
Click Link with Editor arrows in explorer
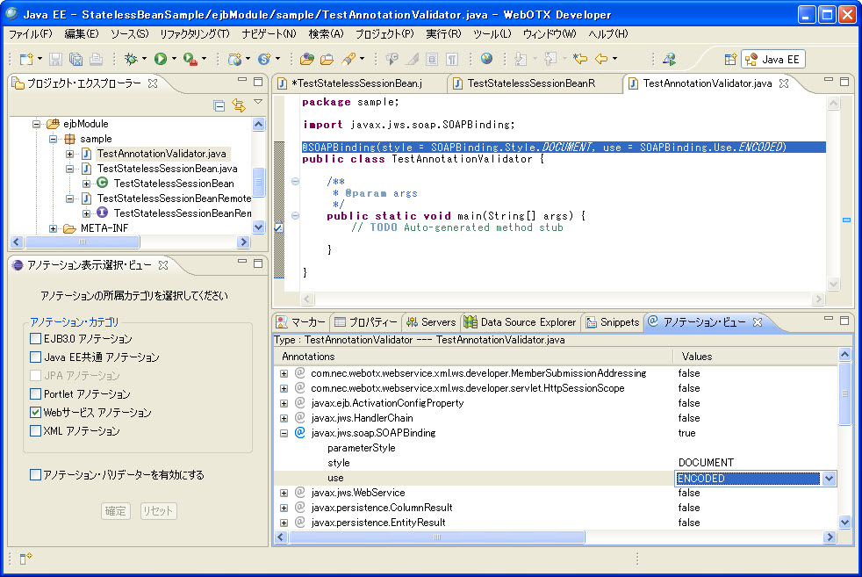coord(238,105)
